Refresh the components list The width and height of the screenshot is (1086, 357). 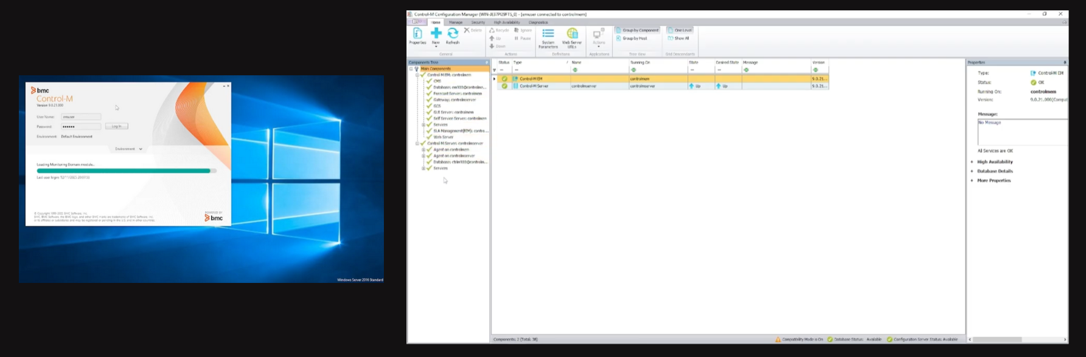(453, 36)
